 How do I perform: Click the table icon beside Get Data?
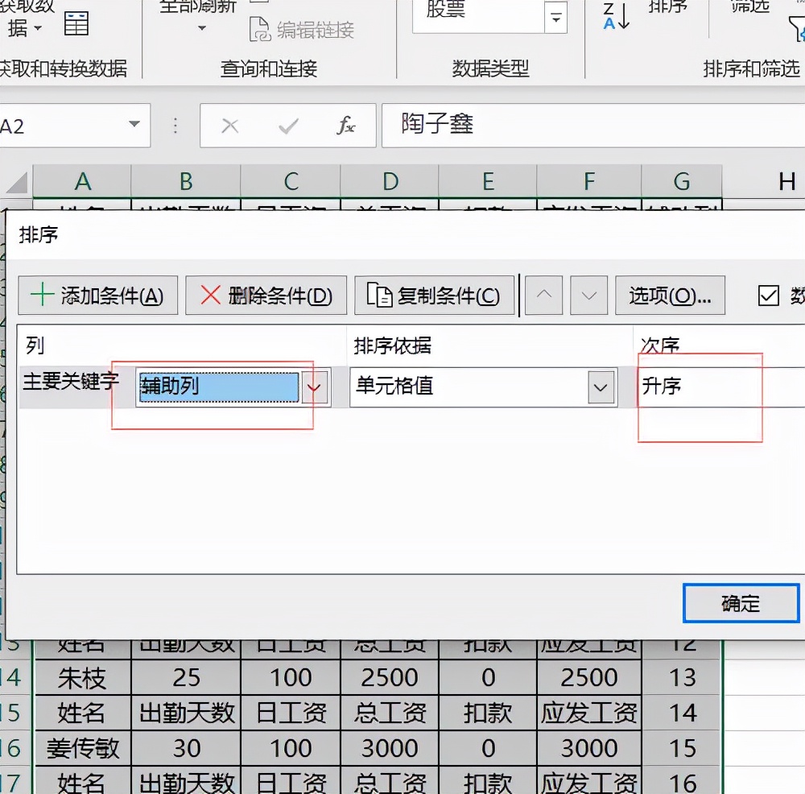pyautogui.click(x=76, y=23)
